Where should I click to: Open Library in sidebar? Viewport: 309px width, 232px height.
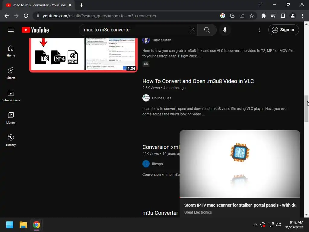tap(11, 118)
